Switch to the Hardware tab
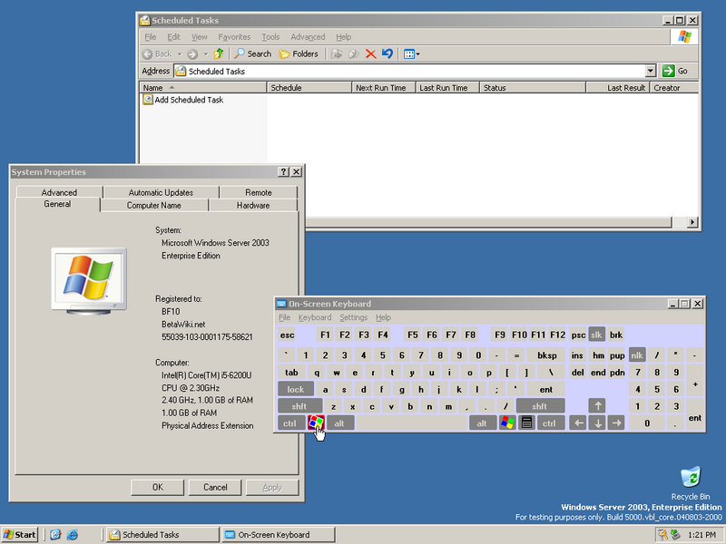 pos(253,205)
